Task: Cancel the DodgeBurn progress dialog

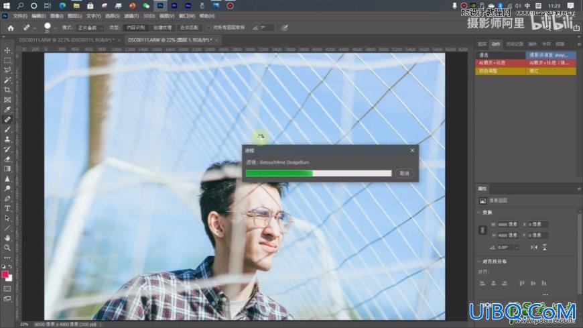Action: (405, 174)
